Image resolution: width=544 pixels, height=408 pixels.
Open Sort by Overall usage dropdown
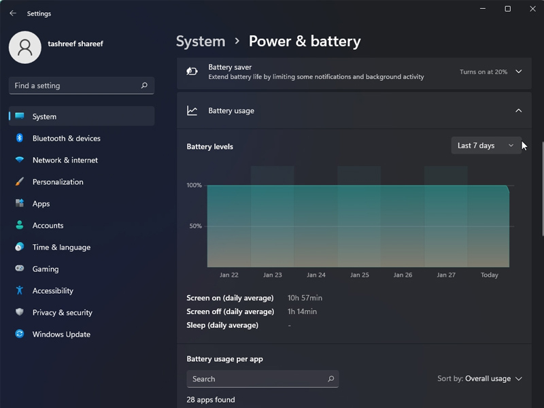(479, 379)
